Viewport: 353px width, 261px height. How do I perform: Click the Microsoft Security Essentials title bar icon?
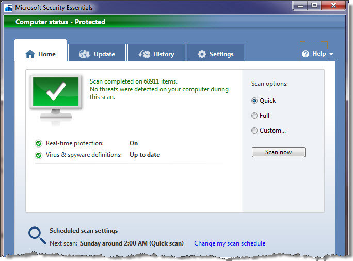pyautogui.click(x=9, y=8)
